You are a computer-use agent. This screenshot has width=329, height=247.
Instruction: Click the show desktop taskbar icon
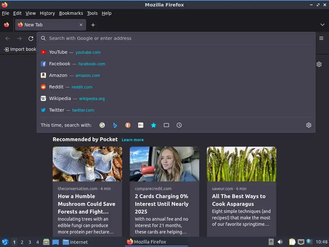(x=56, y=242)
